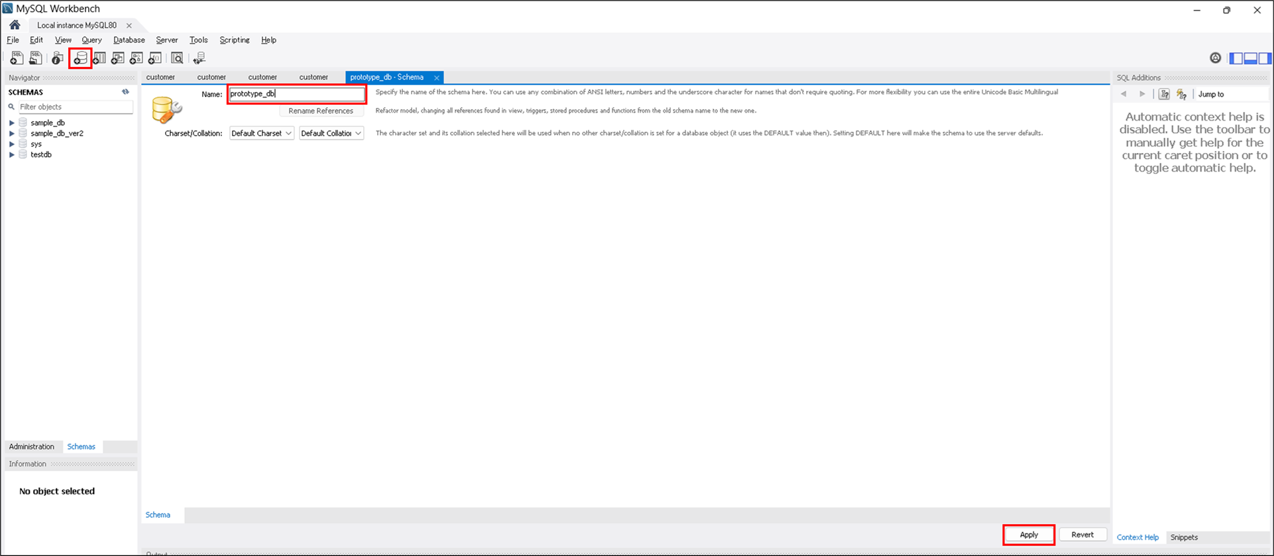This screenshot has width=1274, height=556.
Task: Click the create new schema icon
Action: (x=80, y=58)
